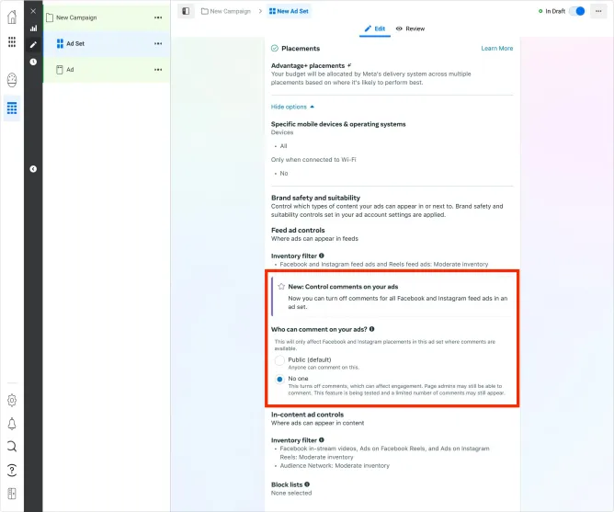This screenshot has width=614, height=512.
Task: Open the home icon in left sidebar
Action: click(12, 17)
